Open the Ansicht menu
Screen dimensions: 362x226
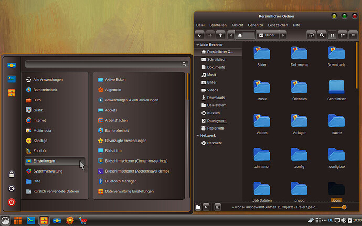pyautogui.click(x=237, y=25)
